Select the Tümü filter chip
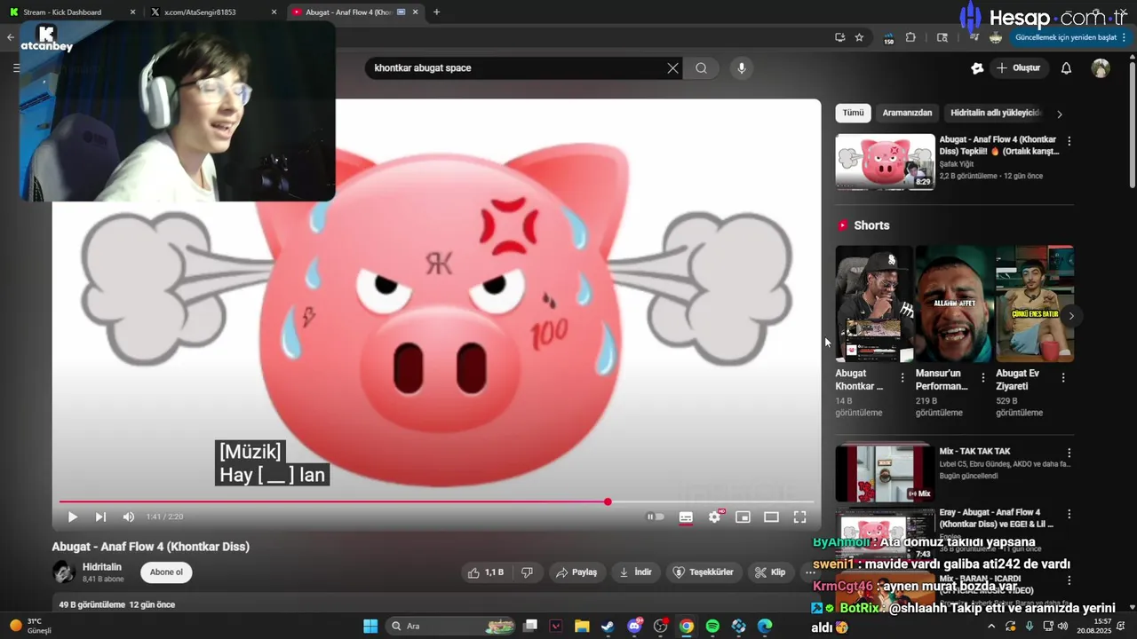Image resolution: width=1137 pixels, height=639 pixels. coord(853,113)
